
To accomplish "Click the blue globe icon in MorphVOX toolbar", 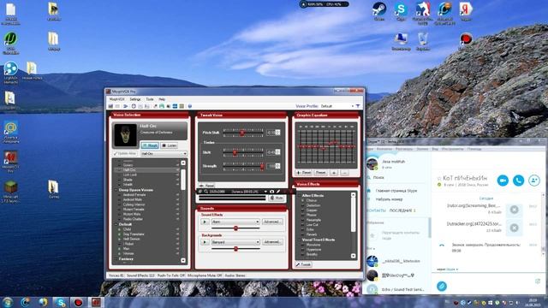I will point(190,106).
